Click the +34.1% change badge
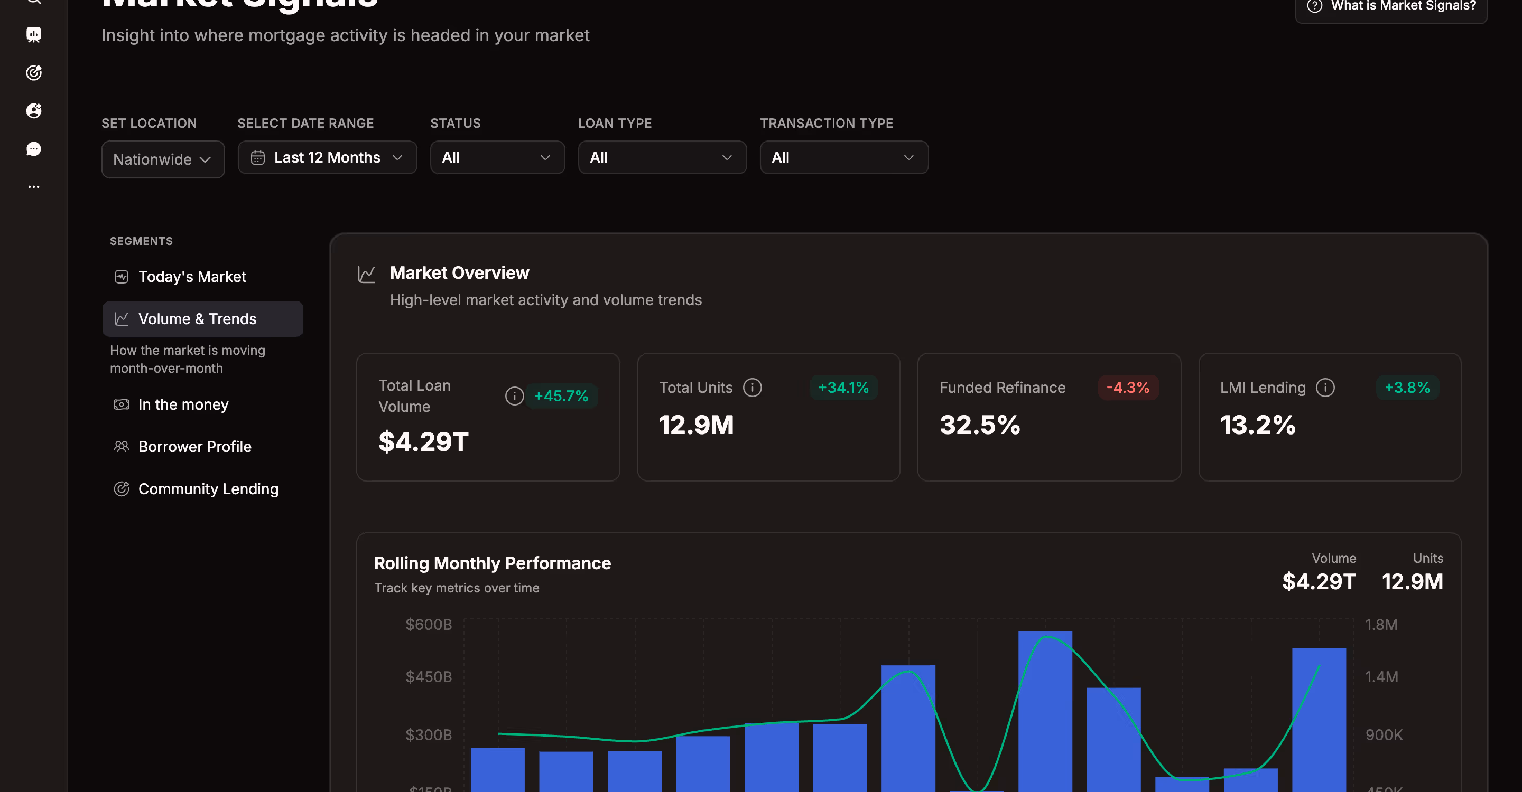The height and width of the screenshot is (792, 1522). [x=843, y=388]
